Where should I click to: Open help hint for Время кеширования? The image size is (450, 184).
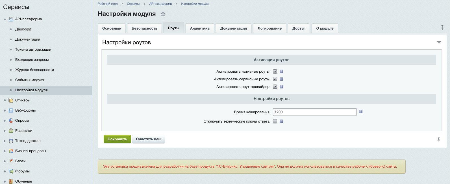(x=361, y=112)
